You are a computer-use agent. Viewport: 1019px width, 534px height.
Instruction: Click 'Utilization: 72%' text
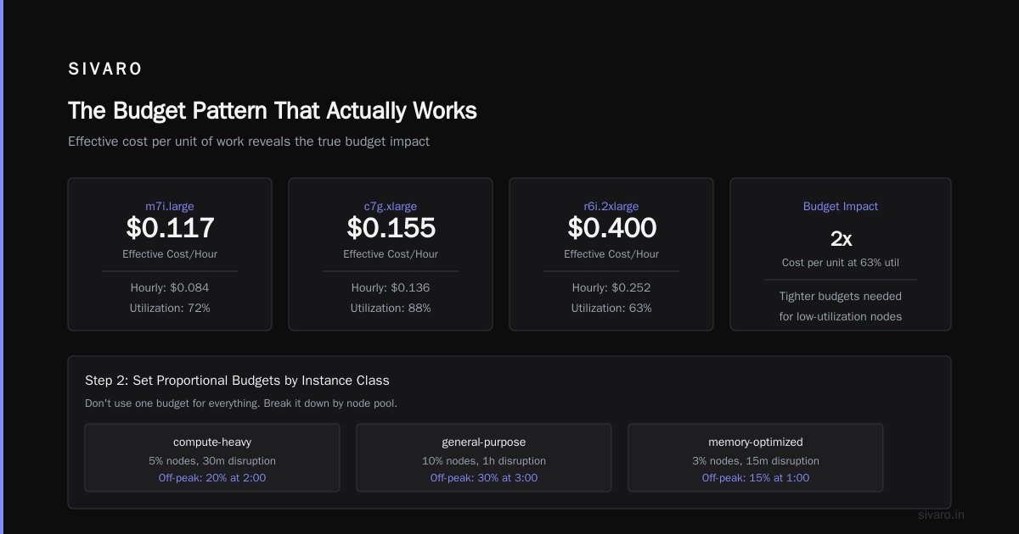[170, 309]
